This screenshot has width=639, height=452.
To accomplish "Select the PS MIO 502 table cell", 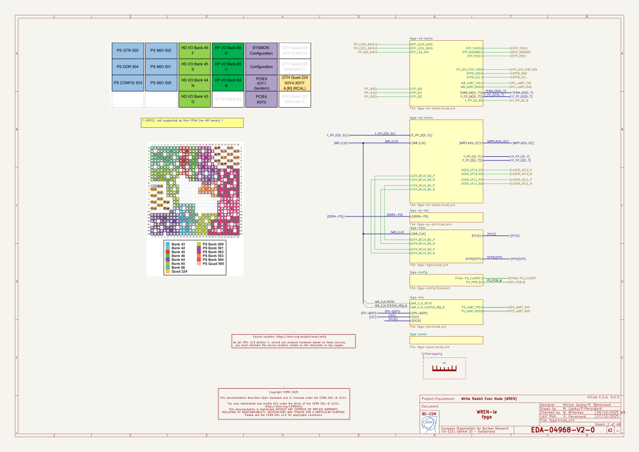I will (x=161, y=50).
